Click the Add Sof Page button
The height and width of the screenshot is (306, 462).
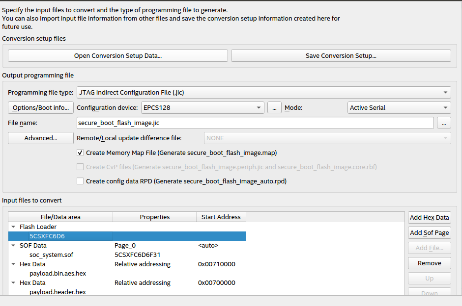point(429,233)
